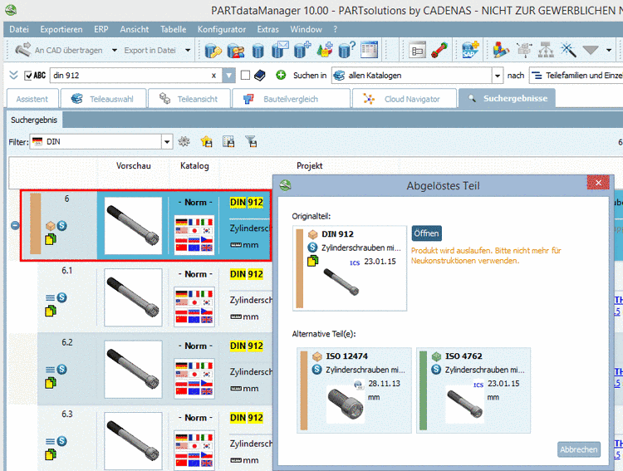Click the funnel save filter icon

coord(251,141)
